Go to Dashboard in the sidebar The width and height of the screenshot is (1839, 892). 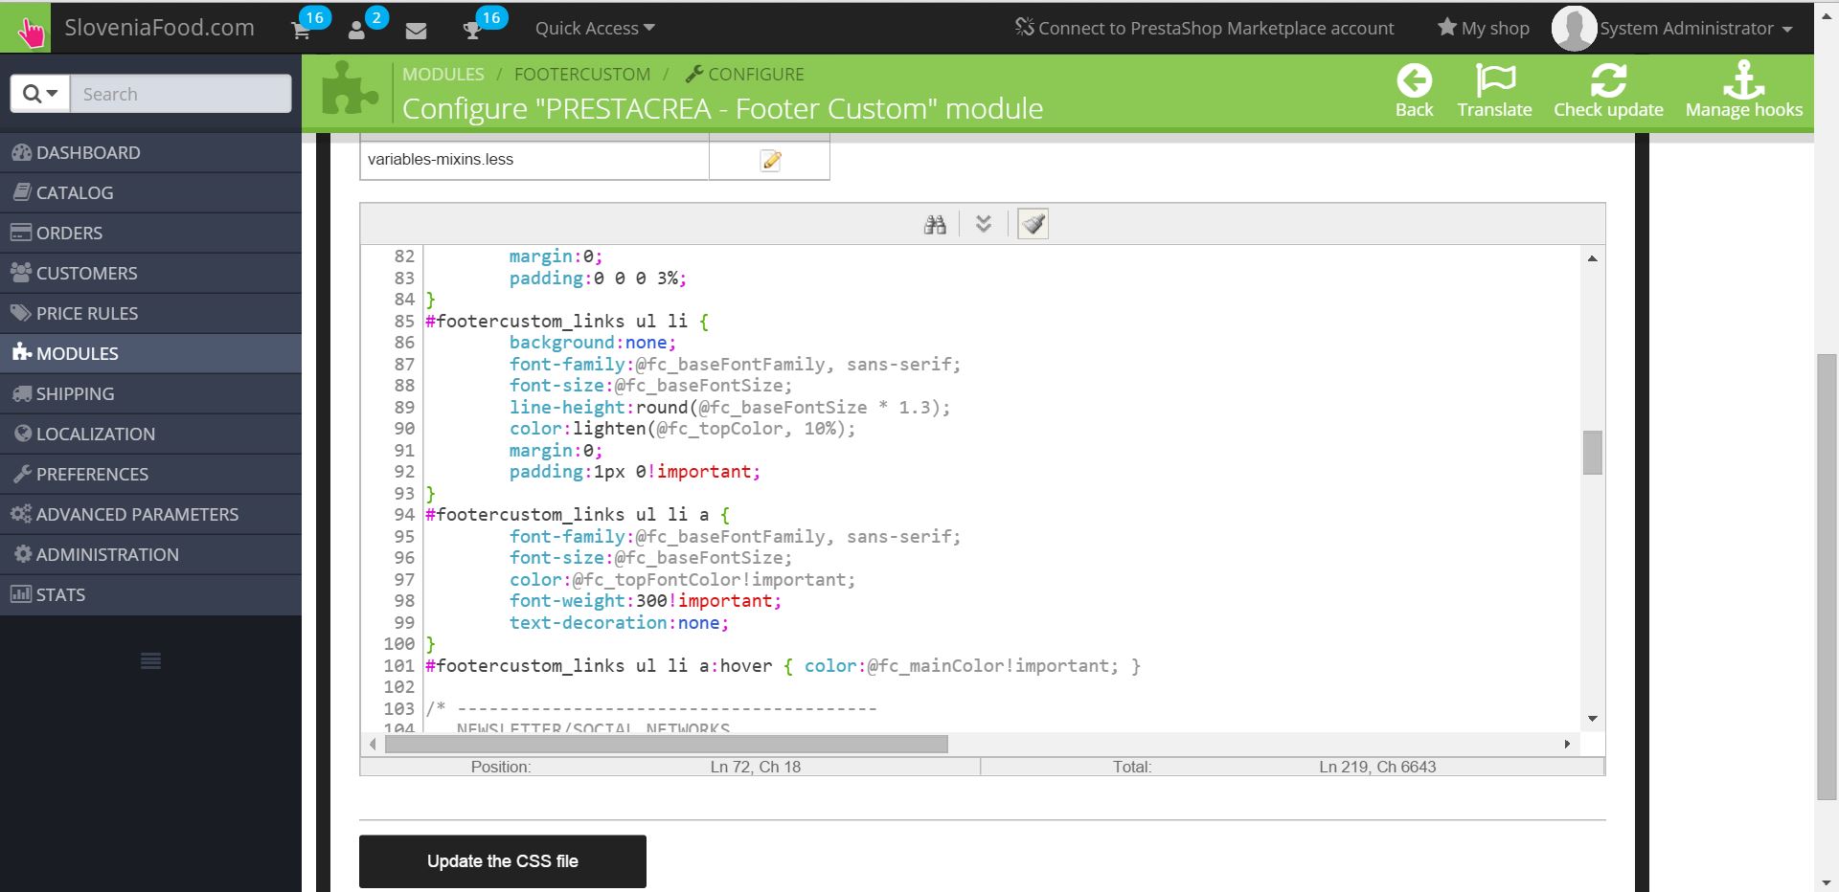tap(150, 152)
